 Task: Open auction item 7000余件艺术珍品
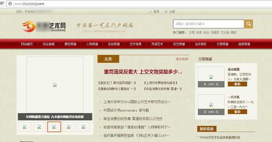pyautogui.click(x=220, y=137)
